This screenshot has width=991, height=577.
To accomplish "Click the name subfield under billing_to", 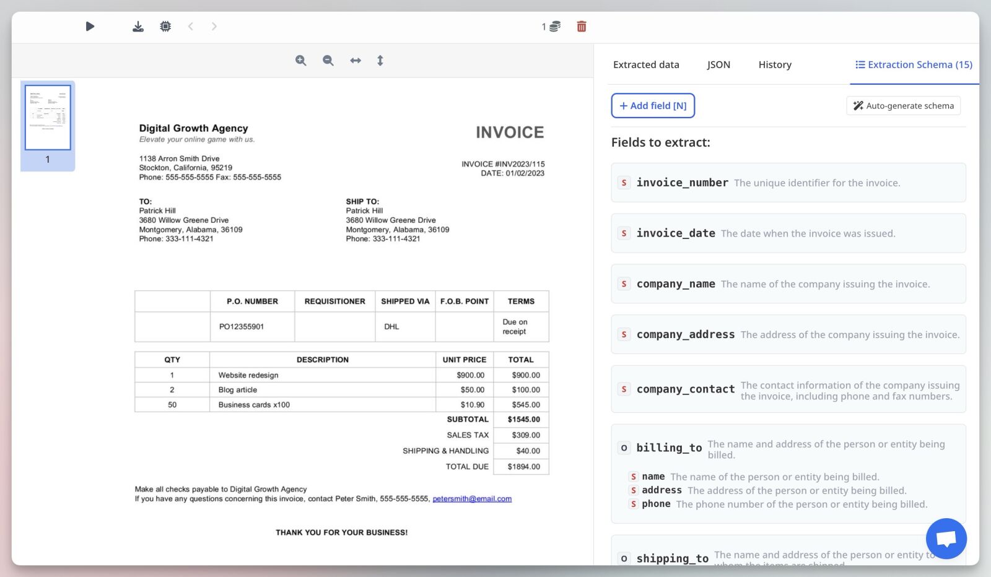I will pos(754,477).
